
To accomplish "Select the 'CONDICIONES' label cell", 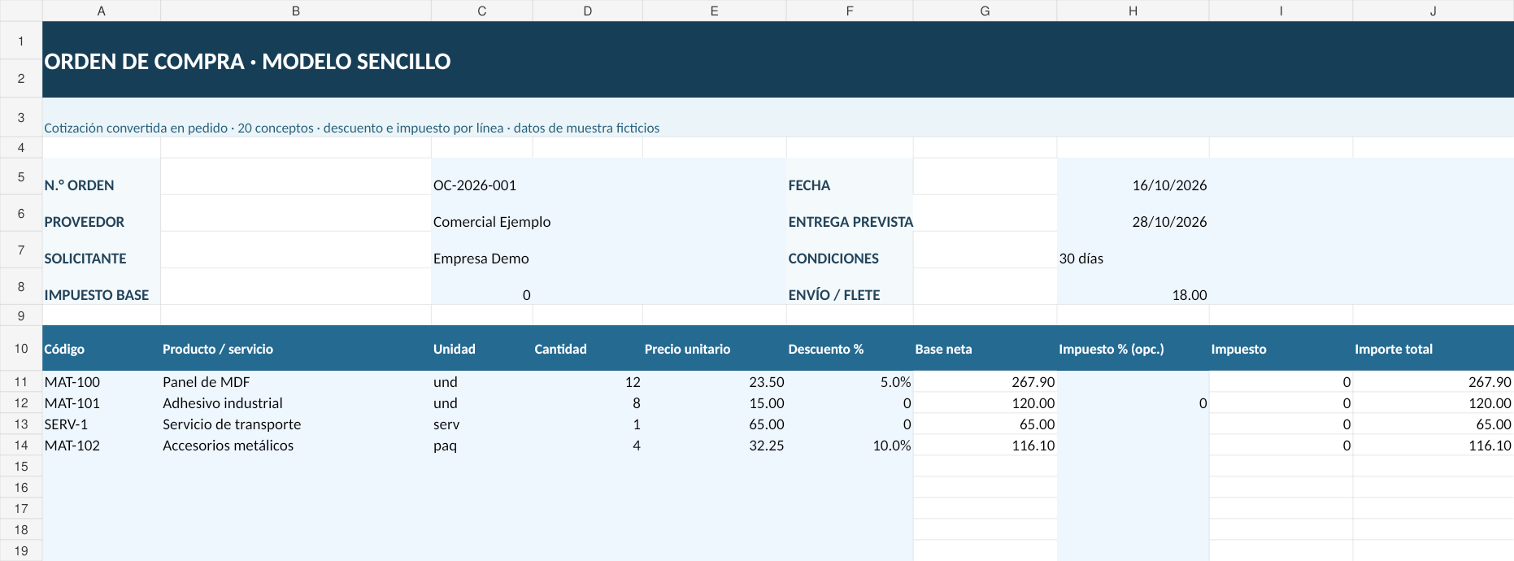I will pyautogui.click(x=850, y=250).
